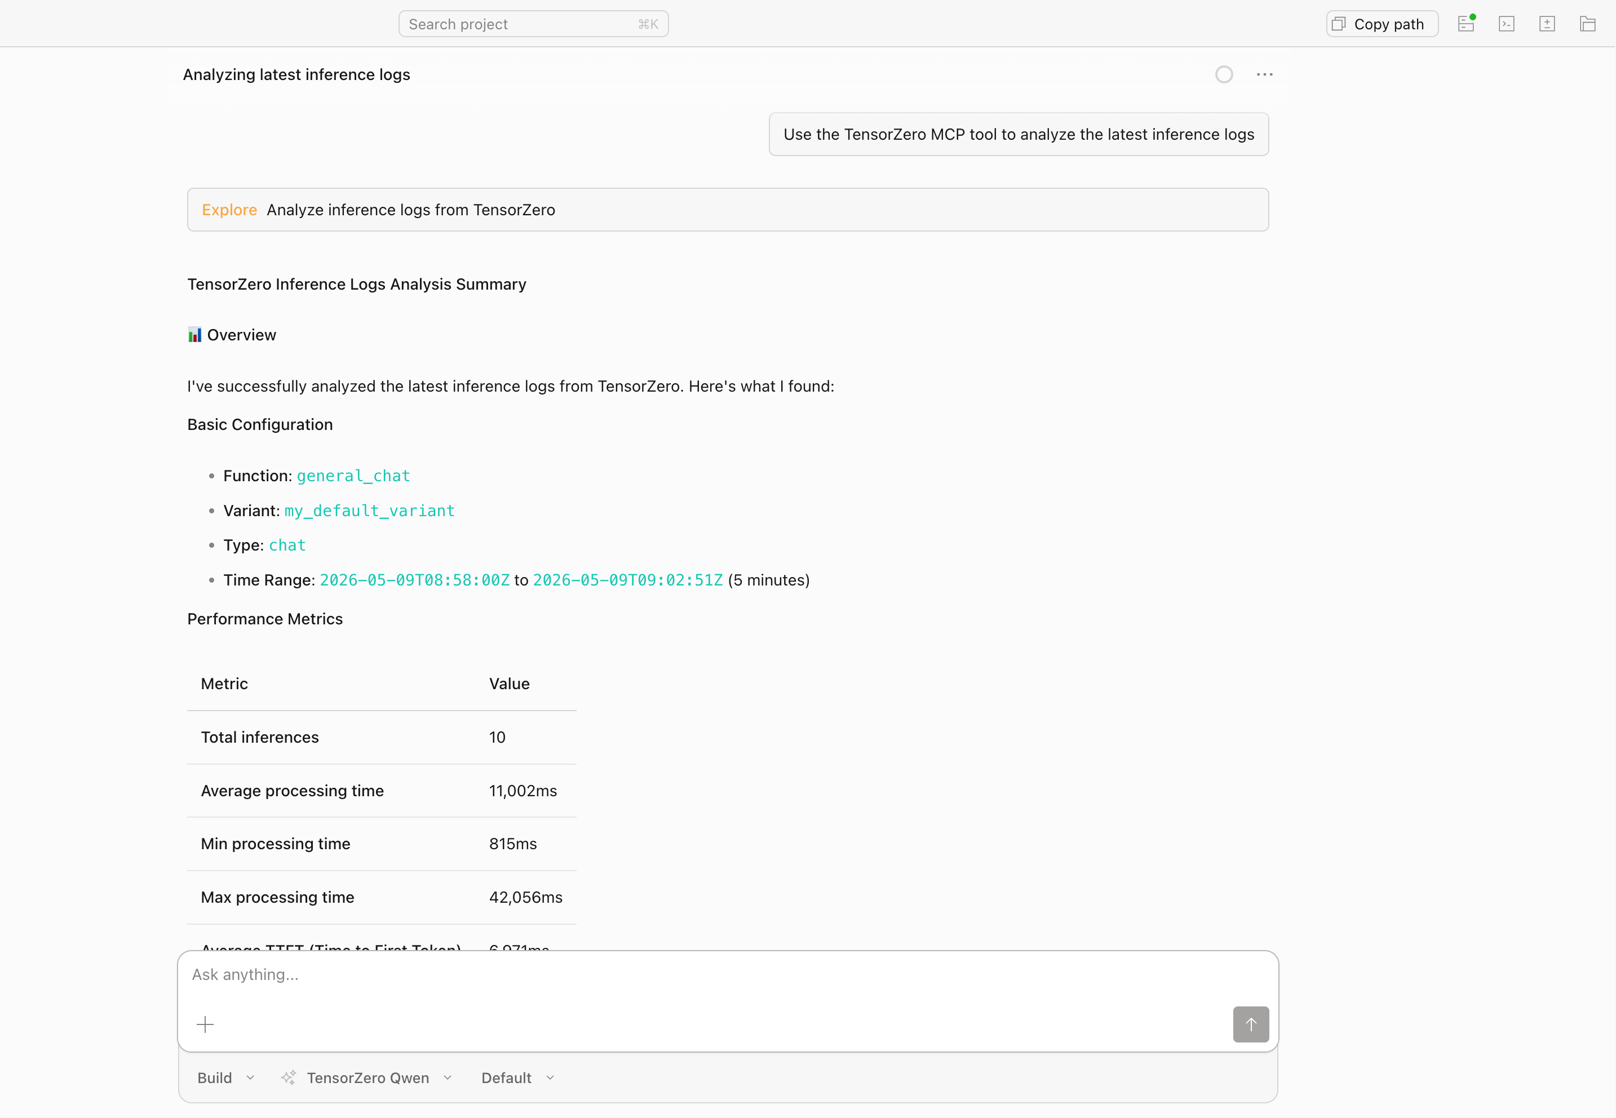This screenshot has height=1118, width=1616.
Task: Send message with the up-arrow button
Action: click(1250, 1024)
